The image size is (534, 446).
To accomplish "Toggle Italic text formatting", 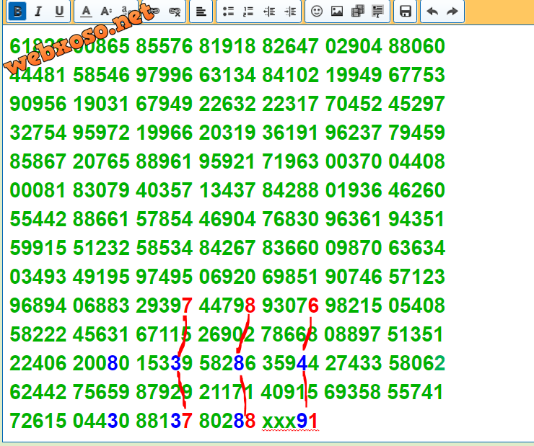I will (x=38, y=11).
